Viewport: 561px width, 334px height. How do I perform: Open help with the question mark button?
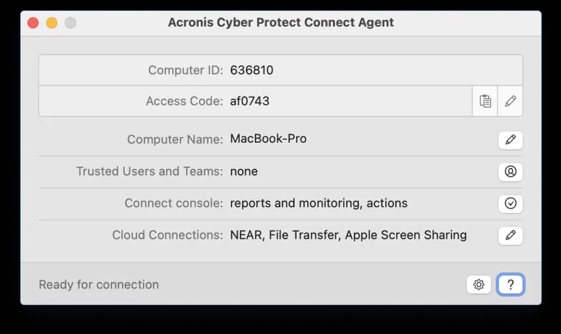pyautogui.click(x=511, y=285)
